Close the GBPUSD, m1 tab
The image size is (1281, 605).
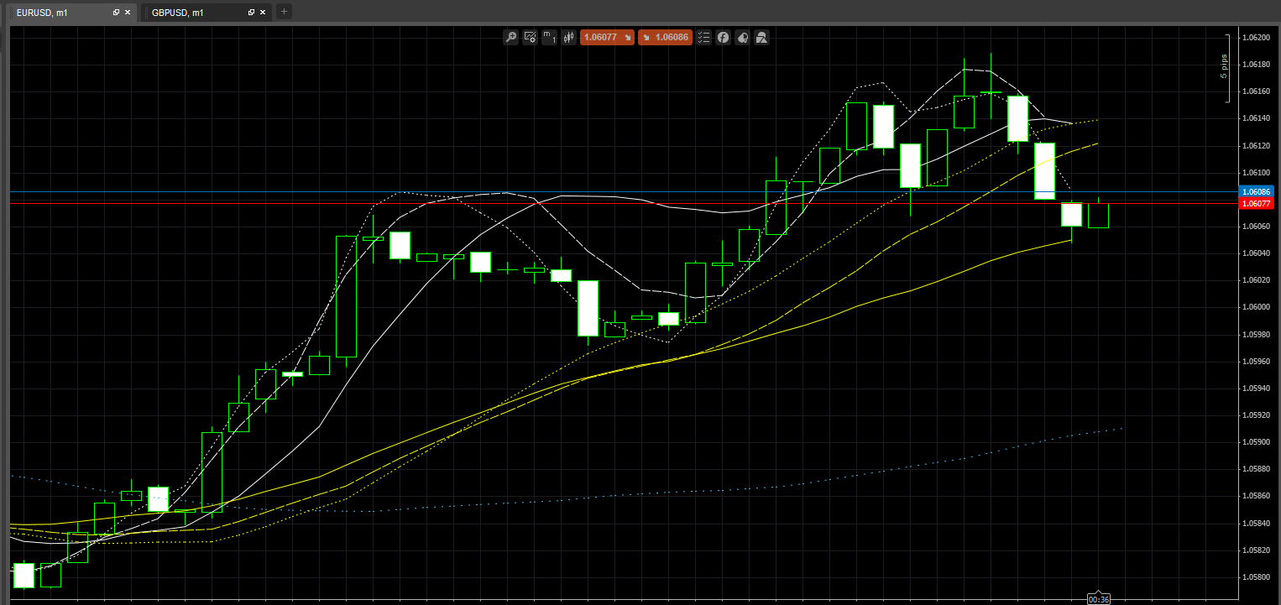click(264, 13)
